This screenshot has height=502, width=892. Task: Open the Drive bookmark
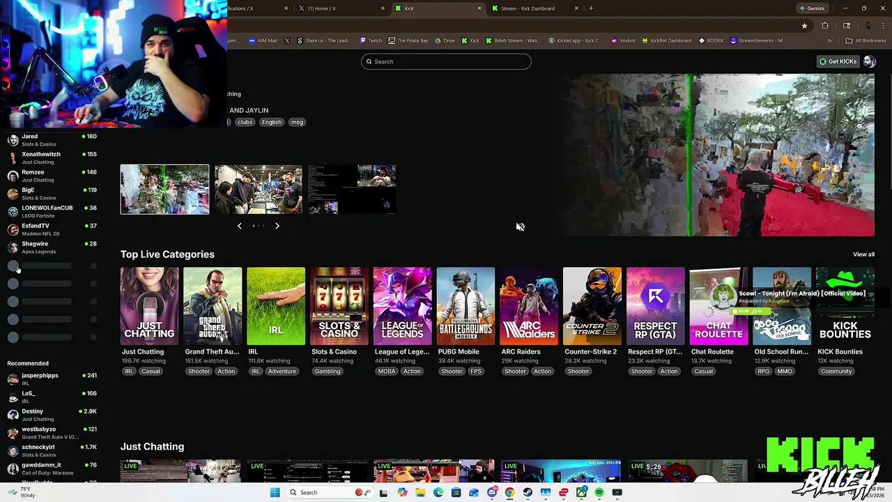444,40
